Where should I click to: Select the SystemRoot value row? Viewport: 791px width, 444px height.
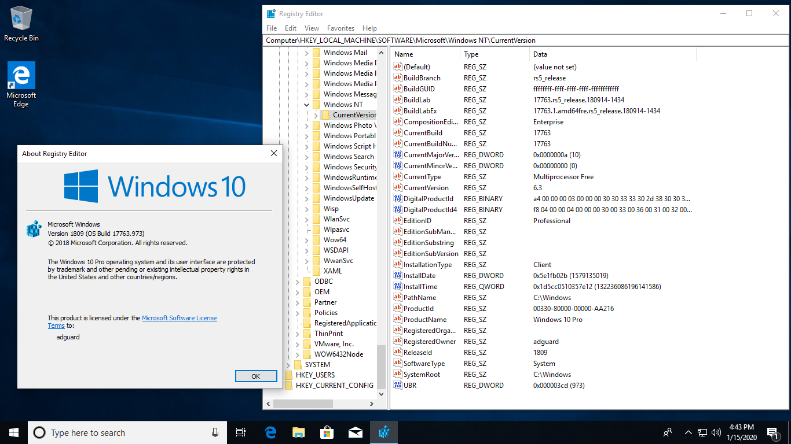pos(543,374)
